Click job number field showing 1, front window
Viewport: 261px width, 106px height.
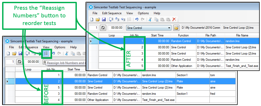click(x=94, y=28)
